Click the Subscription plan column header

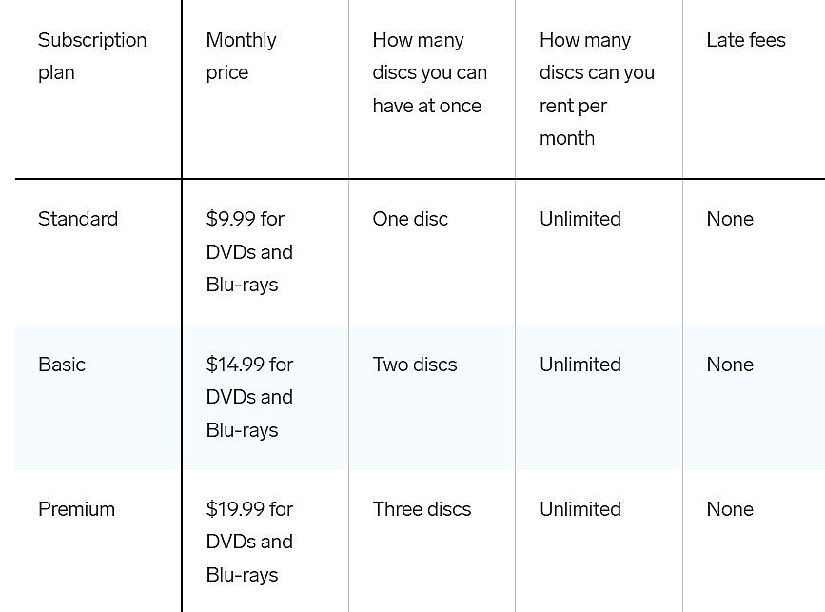(92, 56)
